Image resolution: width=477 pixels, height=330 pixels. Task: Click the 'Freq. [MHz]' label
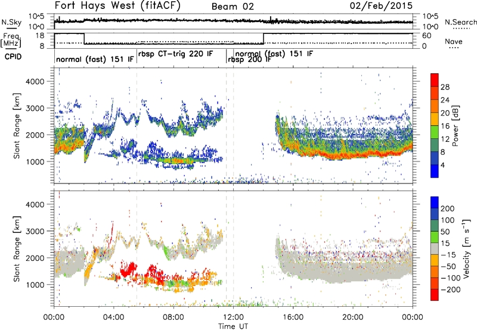[x=11, y=40]
